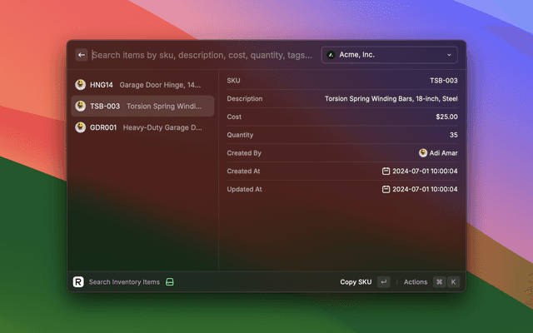Click the avatar icon beside GDR001

pos(81,128)
